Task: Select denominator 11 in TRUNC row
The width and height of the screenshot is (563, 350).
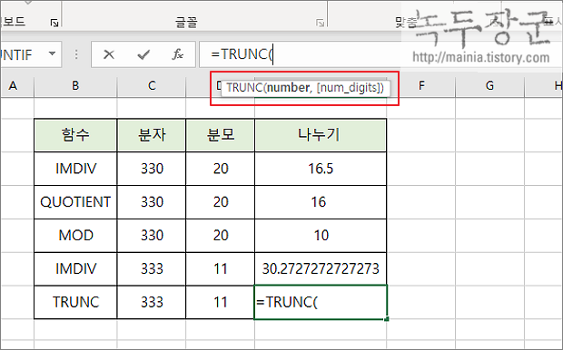Action: click(220, 302)
